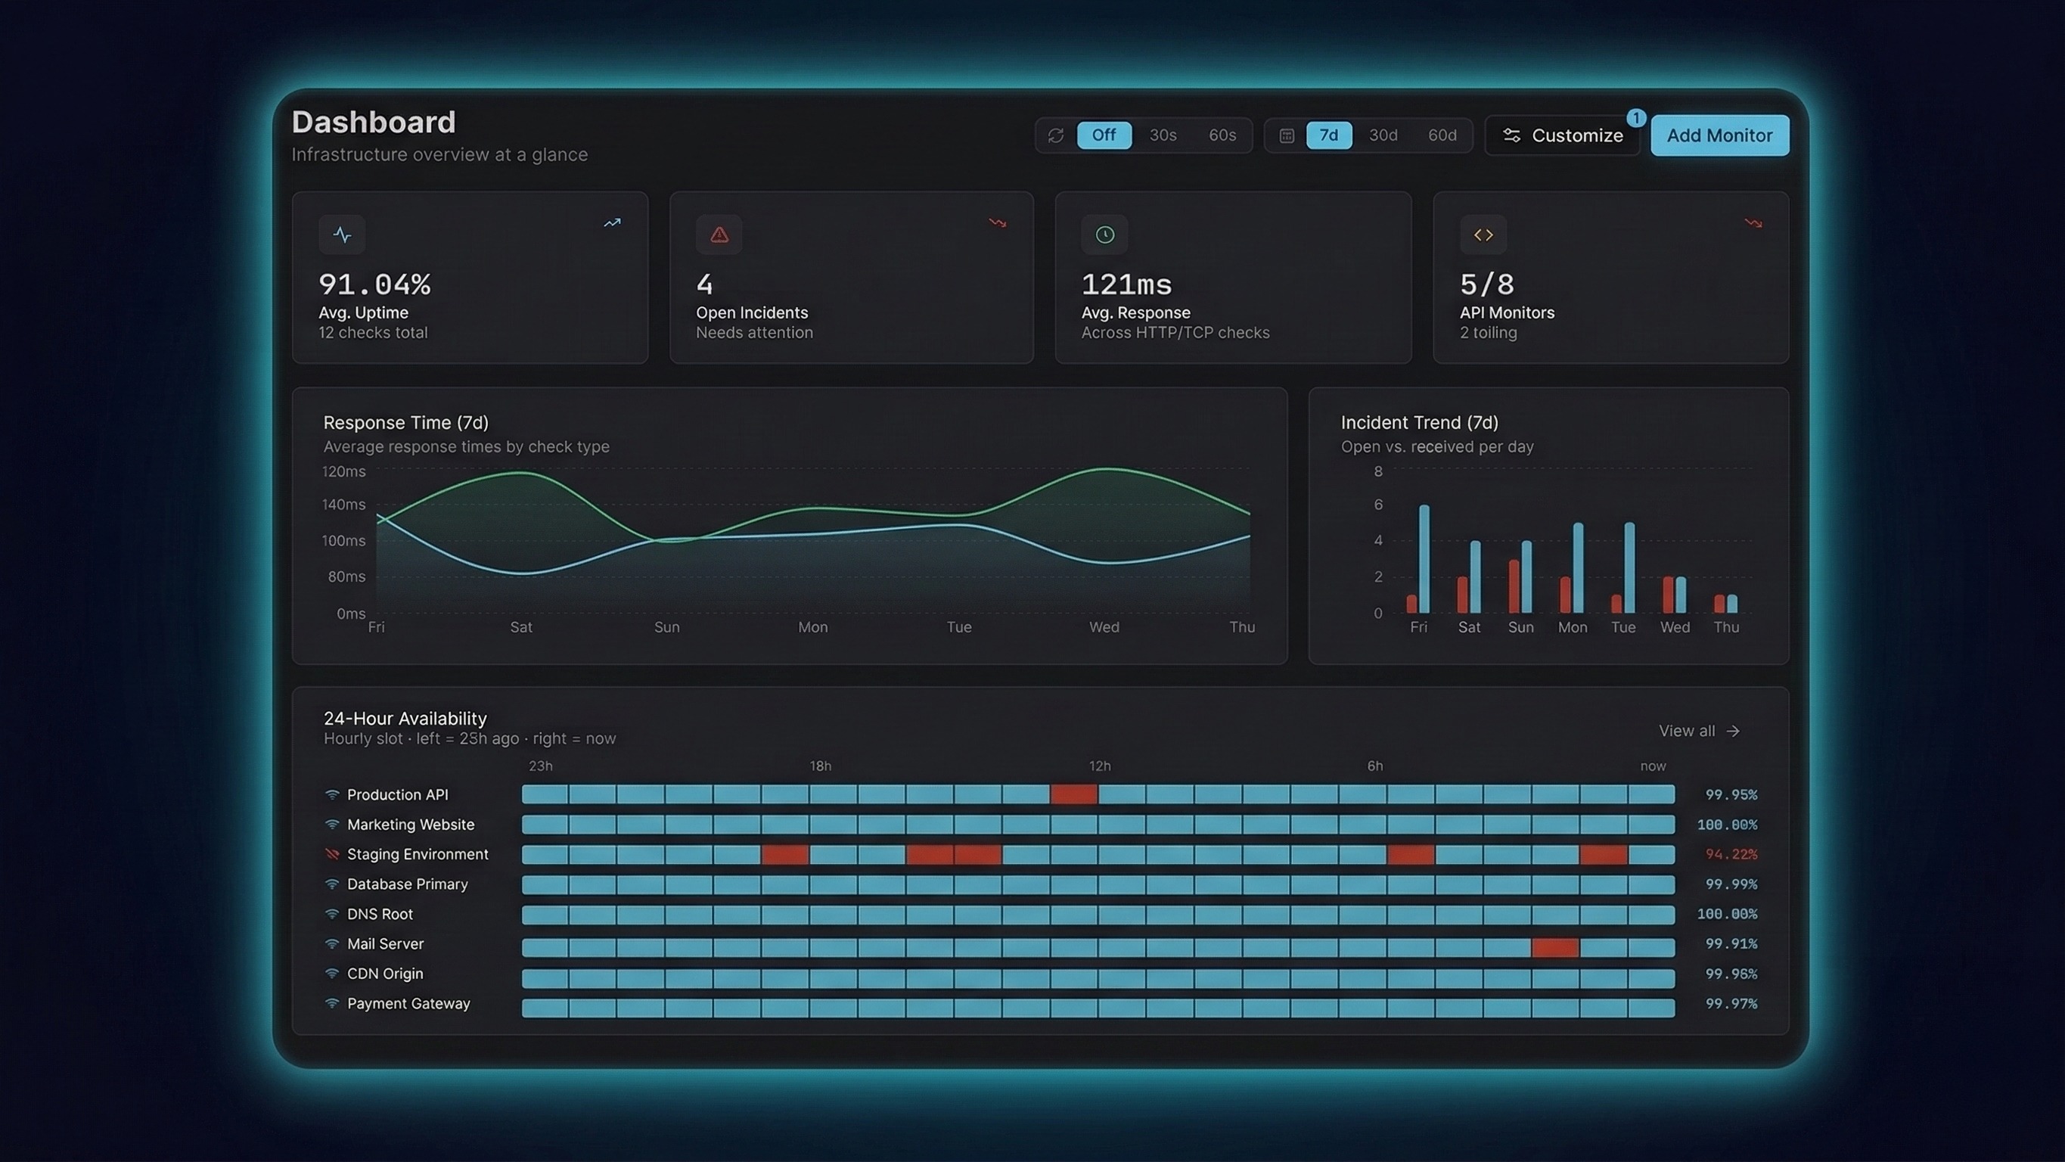The height and width of the screenshot is (1162, 2065).
Task: Open the Customize dashboard options
Action: click(1563, 135)
